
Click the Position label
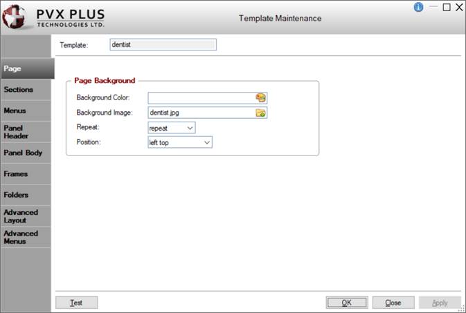pyautogui.click(x=89, y=142)
